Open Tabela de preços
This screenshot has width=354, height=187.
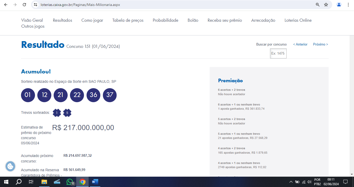tap(128, 20)
